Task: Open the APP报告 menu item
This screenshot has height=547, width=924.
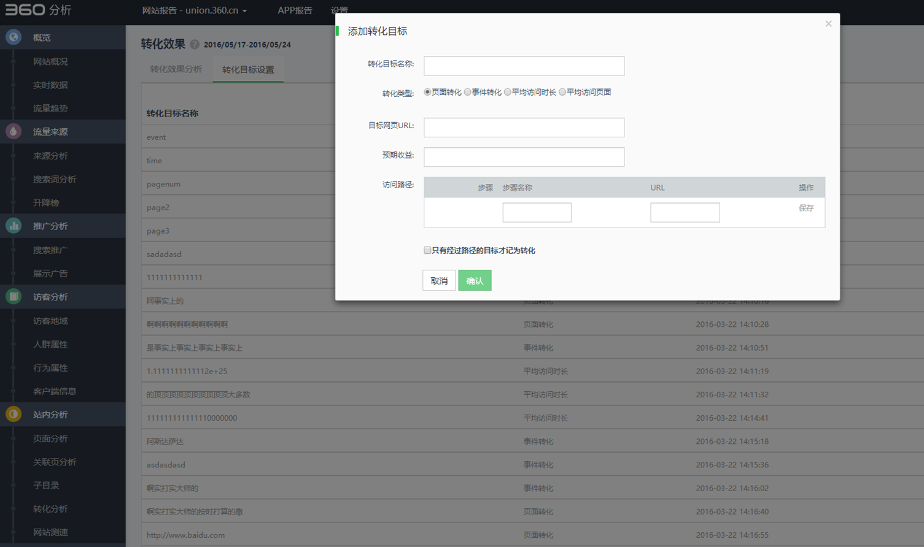Action: coord(295,10)
